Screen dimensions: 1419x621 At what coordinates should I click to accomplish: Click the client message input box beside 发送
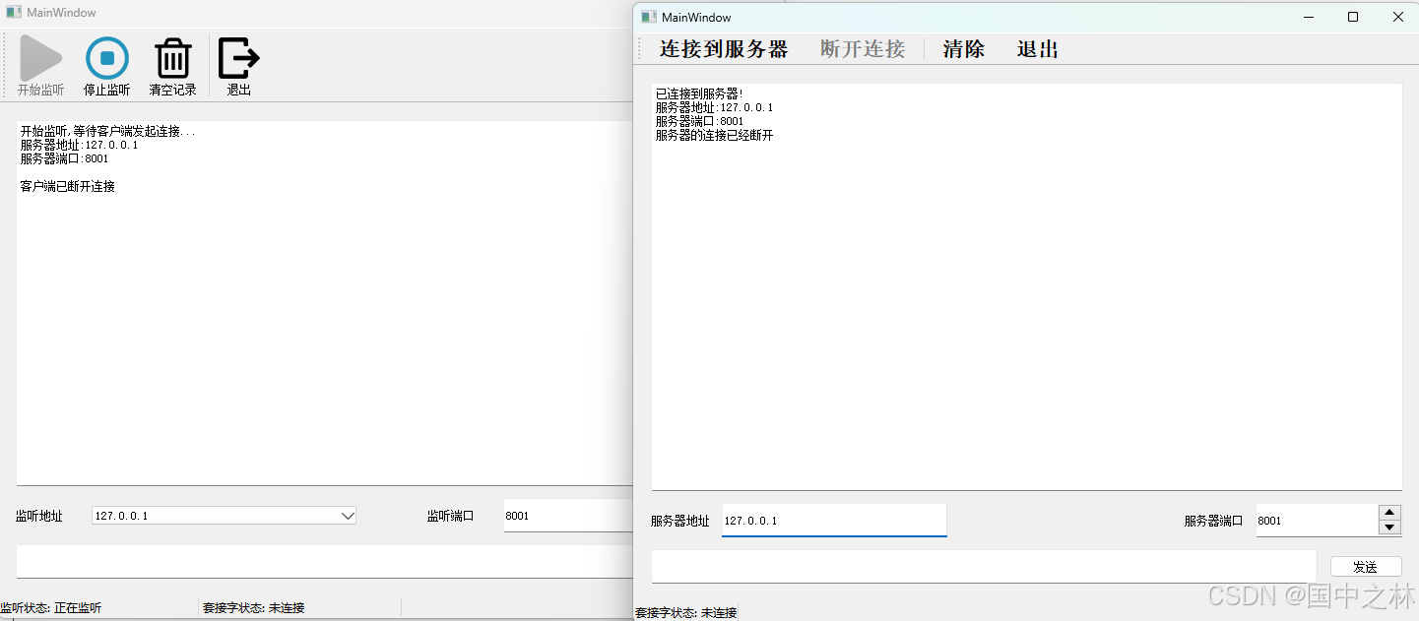[x=984, y=567]
